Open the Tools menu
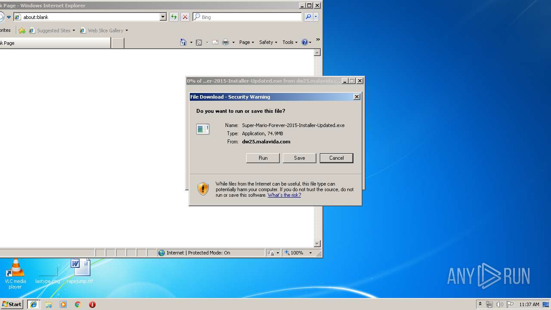The width and height of the screenshot is (551, 310). coord(290,42)
